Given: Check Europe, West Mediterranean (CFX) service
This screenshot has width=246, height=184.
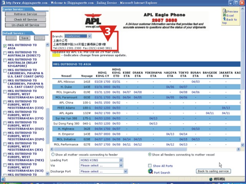Looking at the screenshot, I should click(x=5, y=113).
